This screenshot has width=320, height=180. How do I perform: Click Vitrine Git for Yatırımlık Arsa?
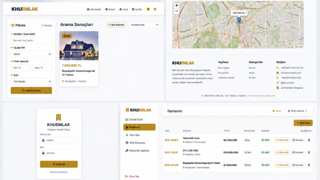tap(282, 140)
